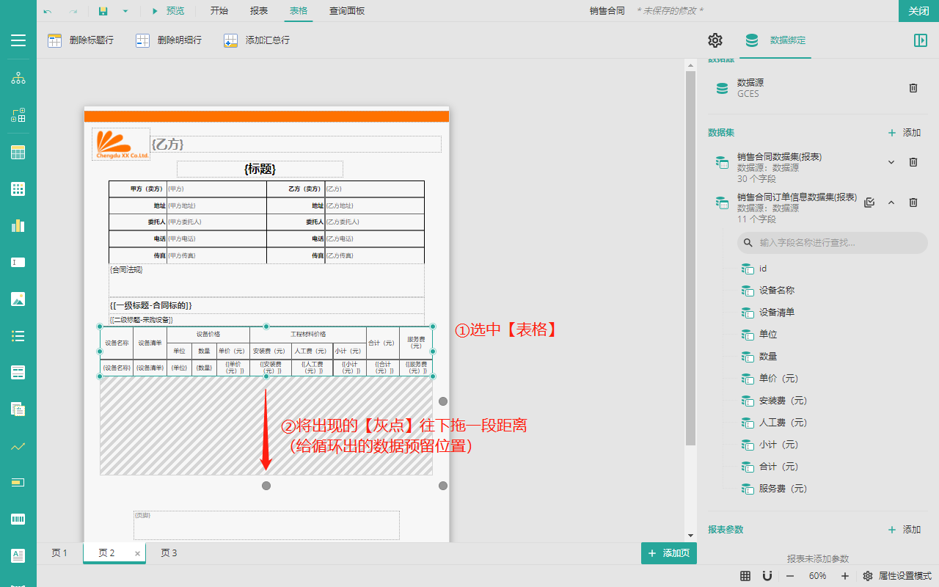Select the image tool in the left sidebar
Viewport: 939px width, 587px height.
pyautogui.click(x=18, y=299)
